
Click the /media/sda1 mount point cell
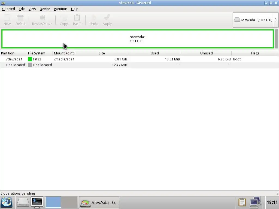(64, 59)
